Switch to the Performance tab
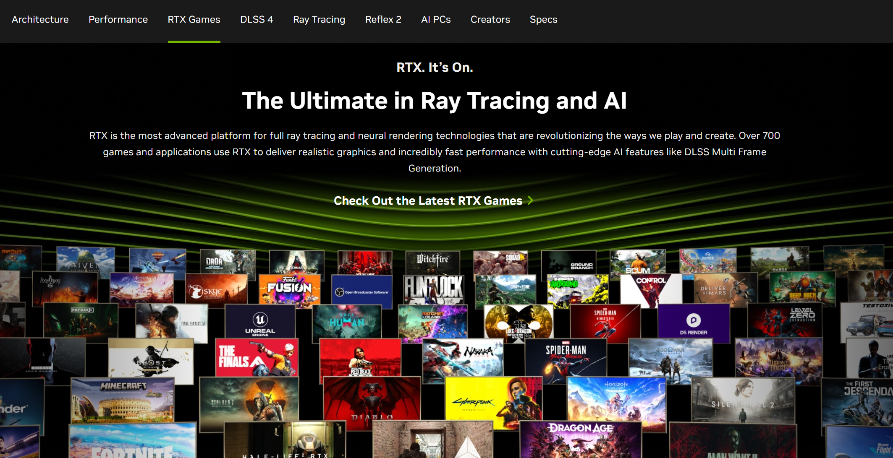893x458 pixels. coord(118,19)
